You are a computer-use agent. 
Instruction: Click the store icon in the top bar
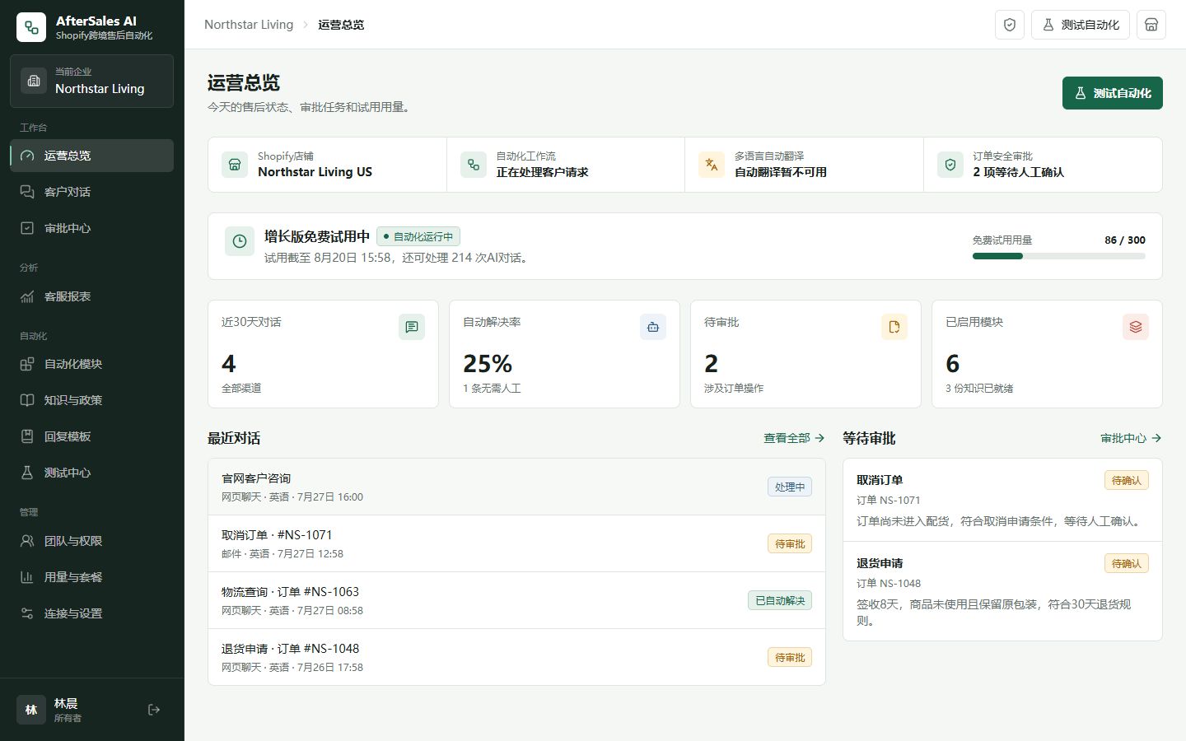pos(1151,25)
